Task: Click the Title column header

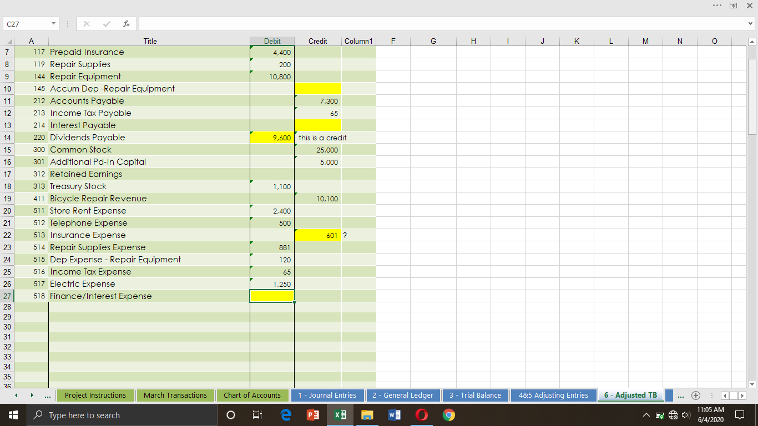Action: (150, 41)
